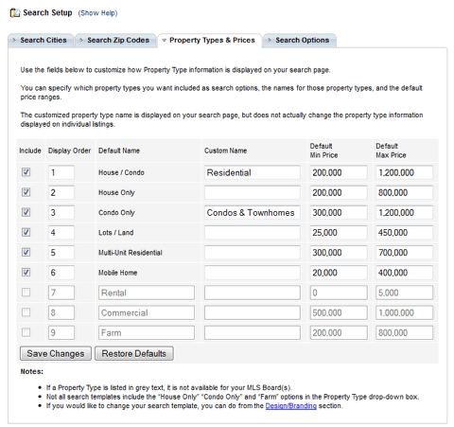
Task: Click the Restore Defaults button
Action: point(134,353)
